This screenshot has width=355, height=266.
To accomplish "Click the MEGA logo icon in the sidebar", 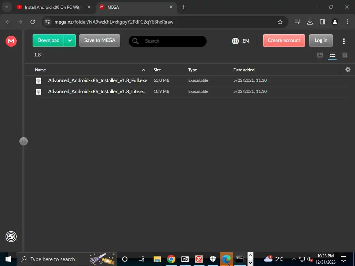I will 11,41.
